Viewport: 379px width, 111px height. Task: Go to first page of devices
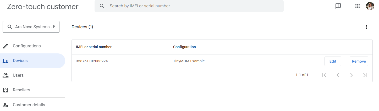pos(324,75)
